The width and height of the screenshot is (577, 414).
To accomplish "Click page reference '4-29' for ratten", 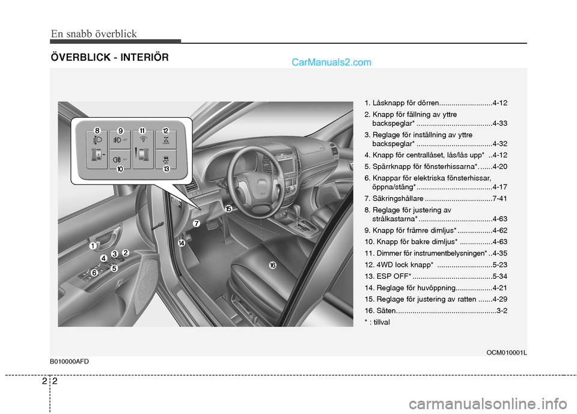I will 499,299.
